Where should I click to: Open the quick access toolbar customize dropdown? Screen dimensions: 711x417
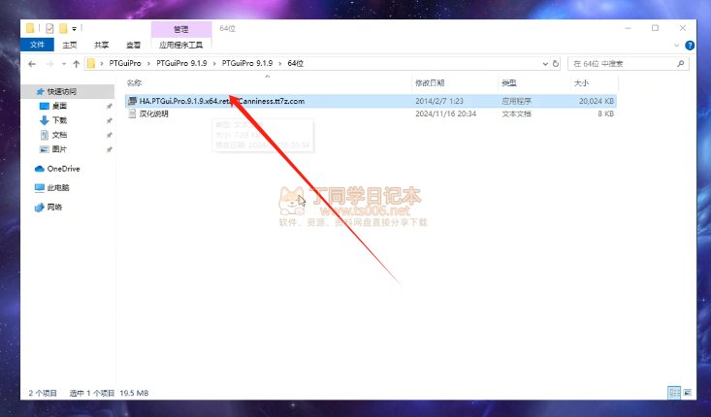[74, 29]
